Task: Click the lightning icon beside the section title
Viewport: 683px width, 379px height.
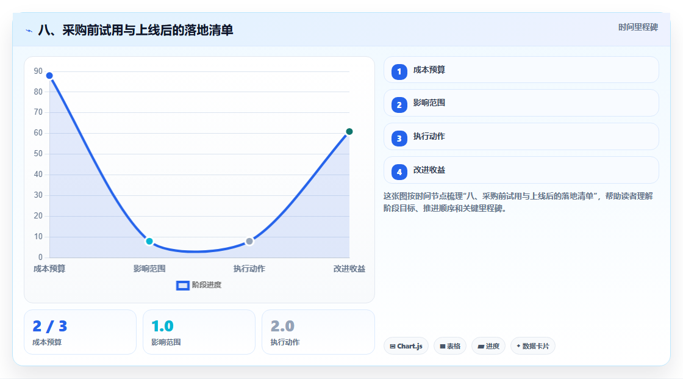Action: 29,31
